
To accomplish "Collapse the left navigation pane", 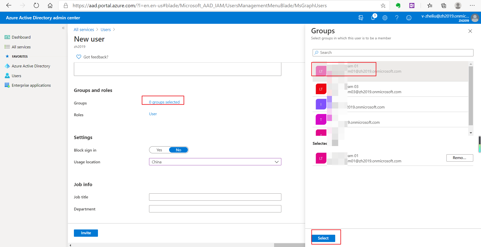I will tap(63, 28).
